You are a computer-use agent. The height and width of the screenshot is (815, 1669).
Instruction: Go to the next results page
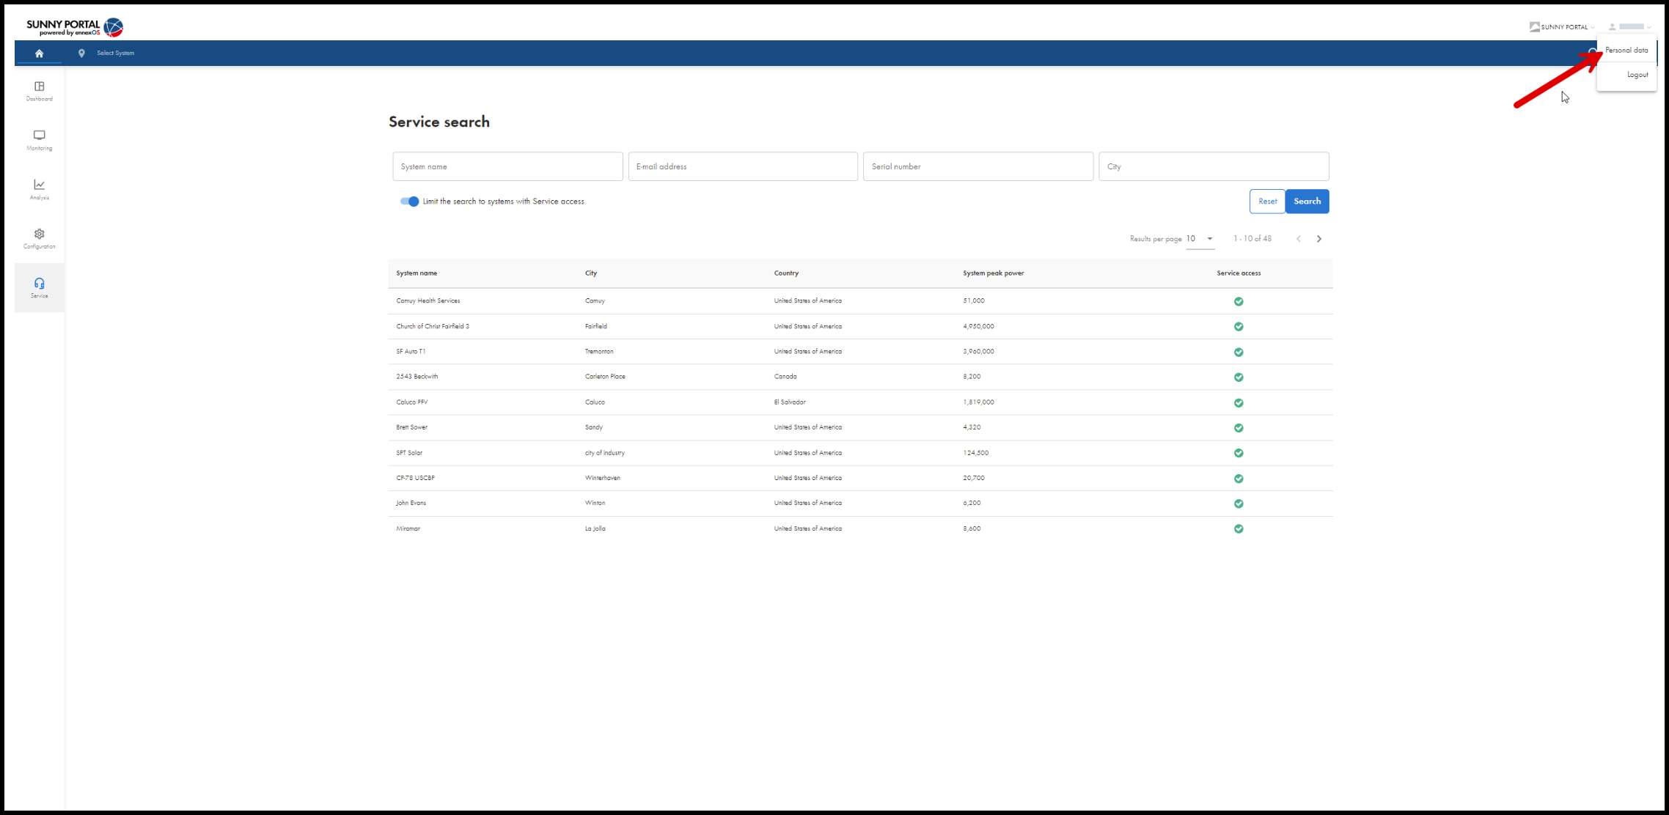[x=1319, y=238]
